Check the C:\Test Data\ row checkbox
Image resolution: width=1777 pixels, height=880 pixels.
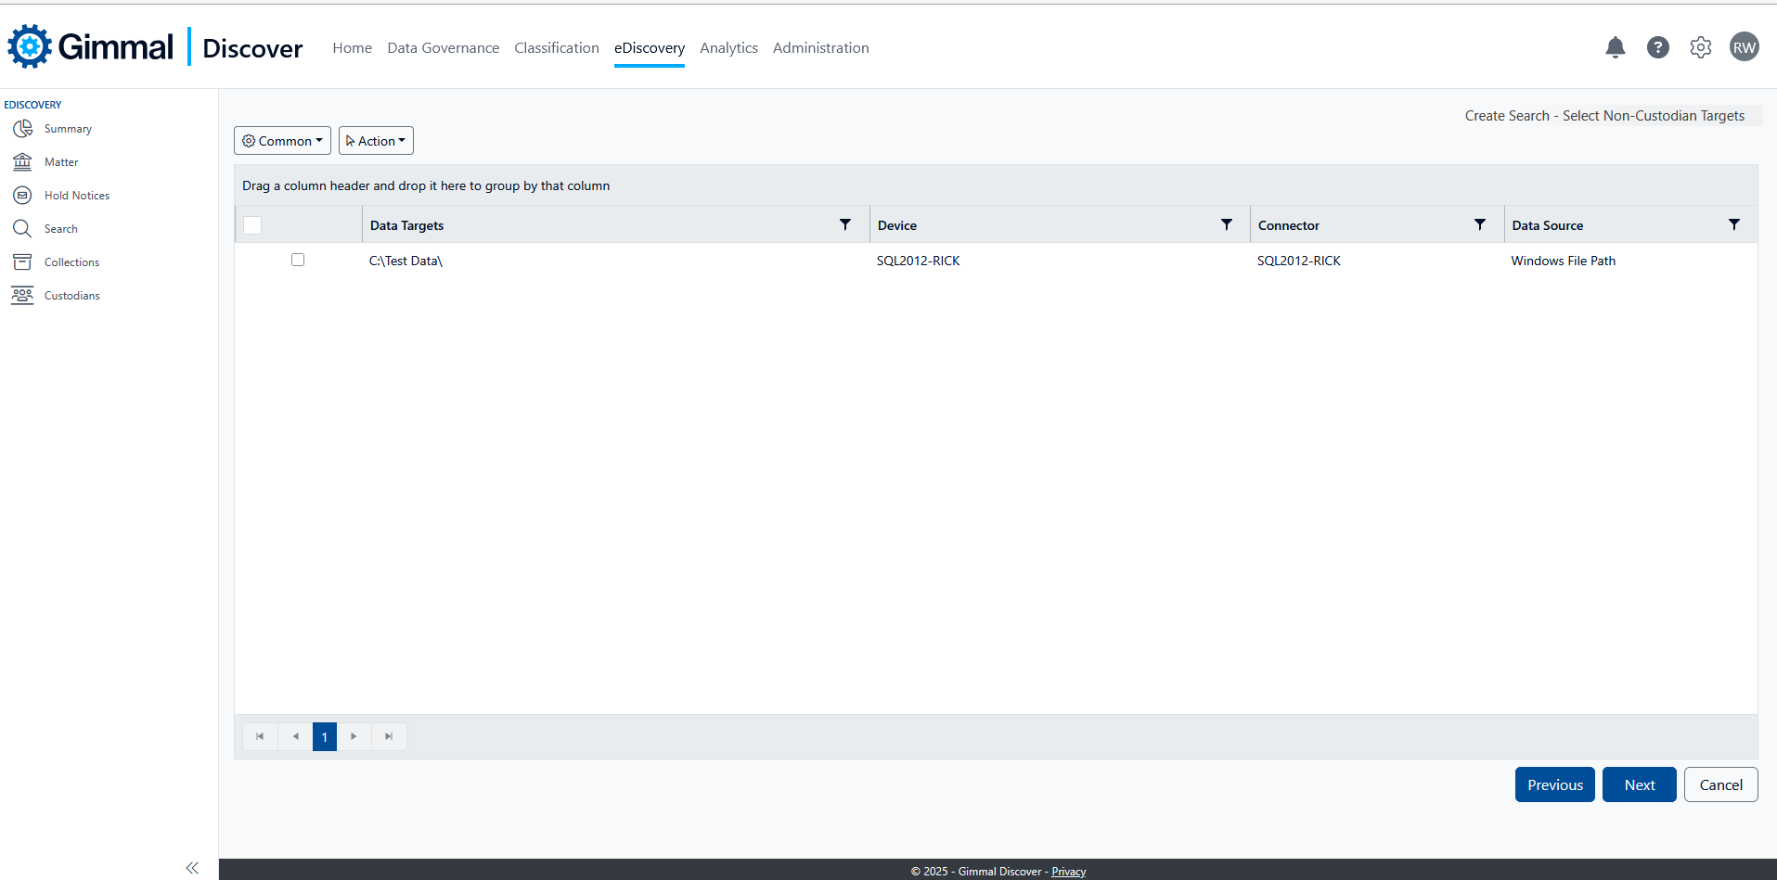[298, 260]
